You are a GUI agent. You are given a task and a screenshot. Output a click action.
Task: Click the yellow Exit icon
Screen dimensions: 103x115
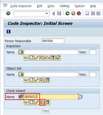point(73,13)
